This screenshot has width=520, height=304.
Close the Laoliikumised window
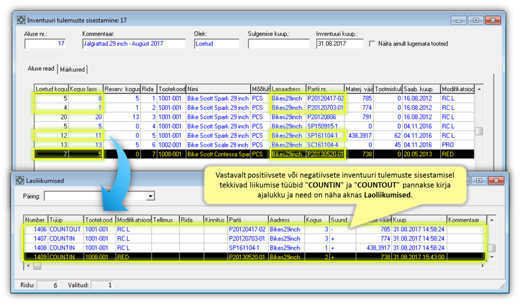[496, 181]
